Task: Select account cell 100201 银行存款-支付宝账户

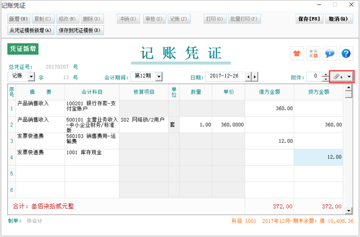Action: [92, 108]
